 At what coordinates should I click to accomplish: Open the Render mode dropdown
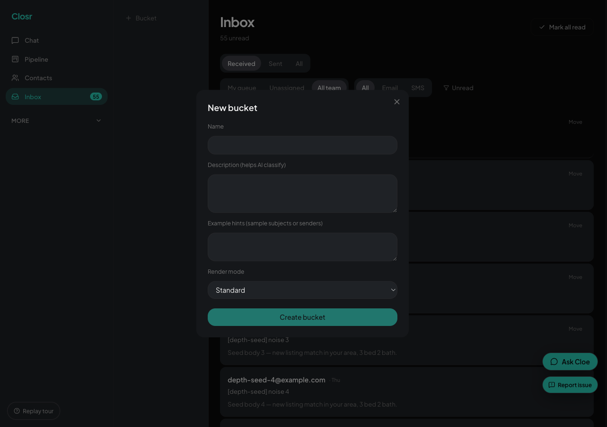point(303,290)
